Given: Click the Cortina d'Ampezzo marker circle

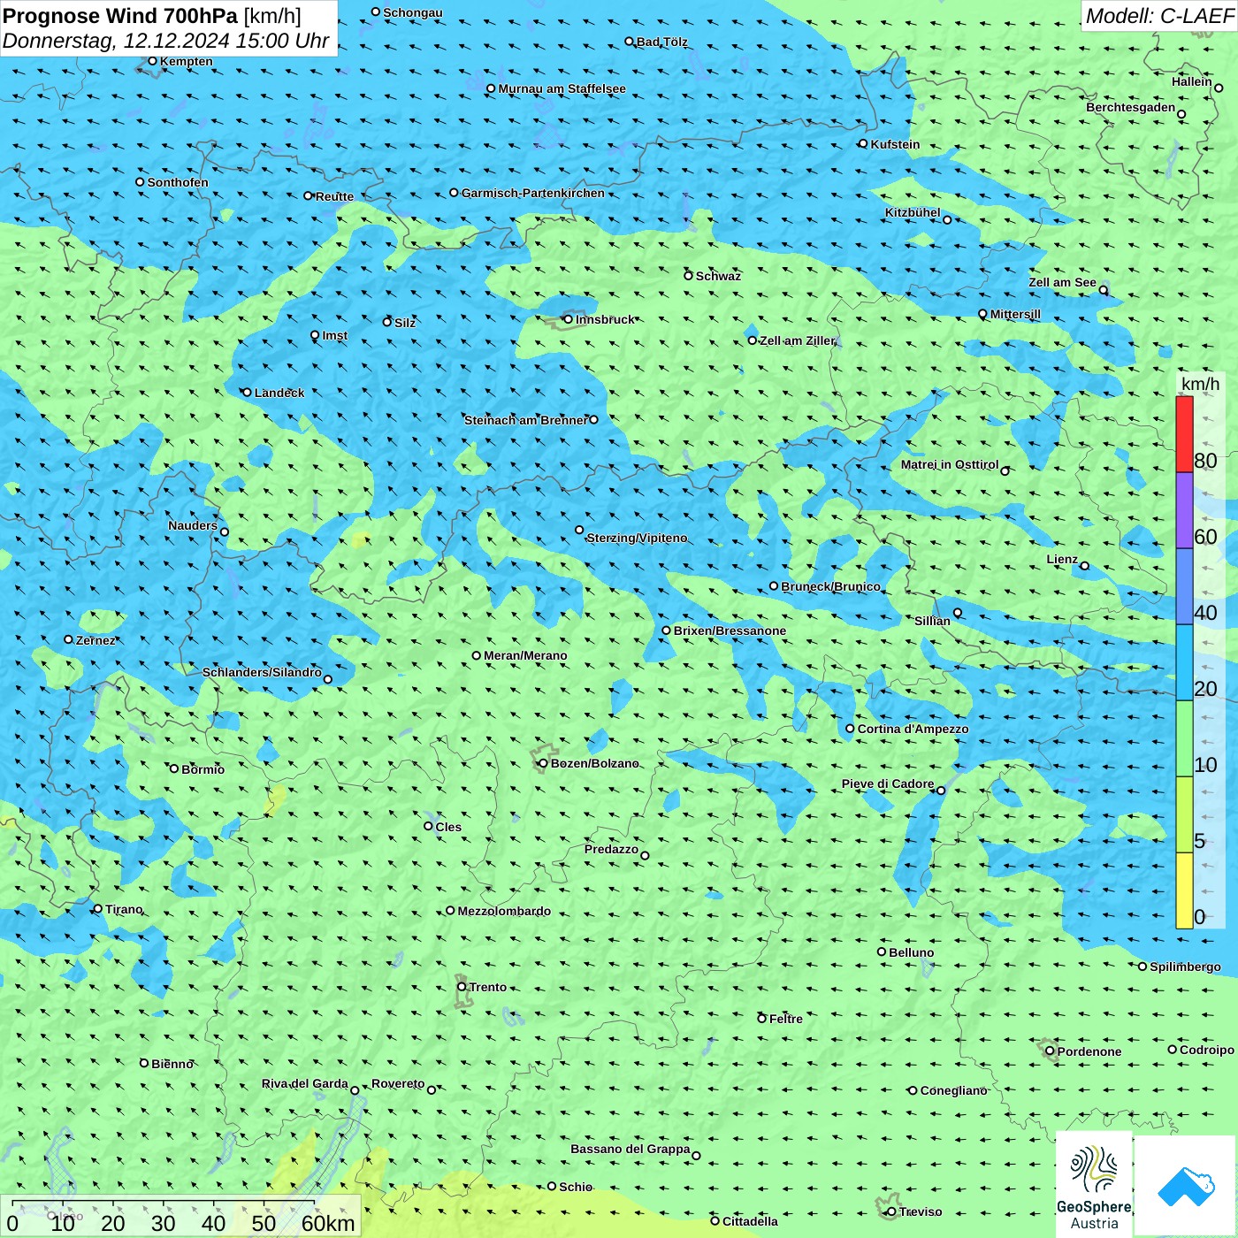Looking at the screenshot, I should (x=851, y=729).
